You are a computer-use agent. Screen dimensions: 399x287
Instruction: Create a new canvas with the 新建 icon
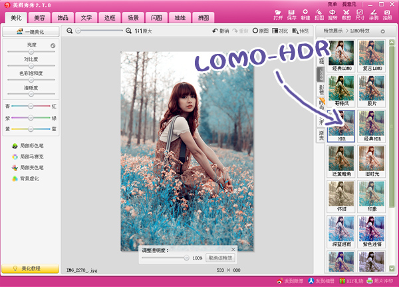305,15
